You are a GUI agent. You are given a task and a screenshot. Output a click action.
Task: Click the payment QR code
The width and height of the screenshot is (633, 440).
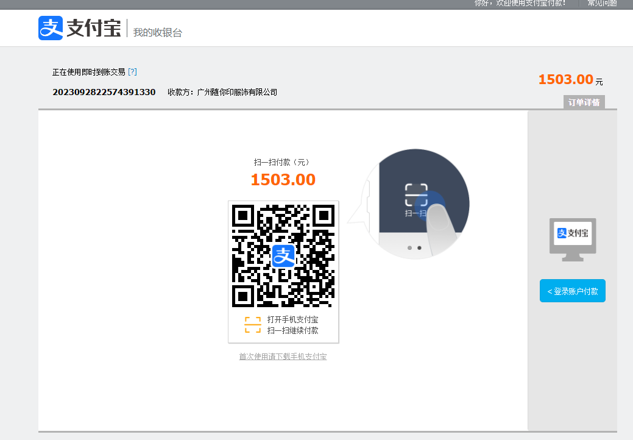click(x=283, y=255)
